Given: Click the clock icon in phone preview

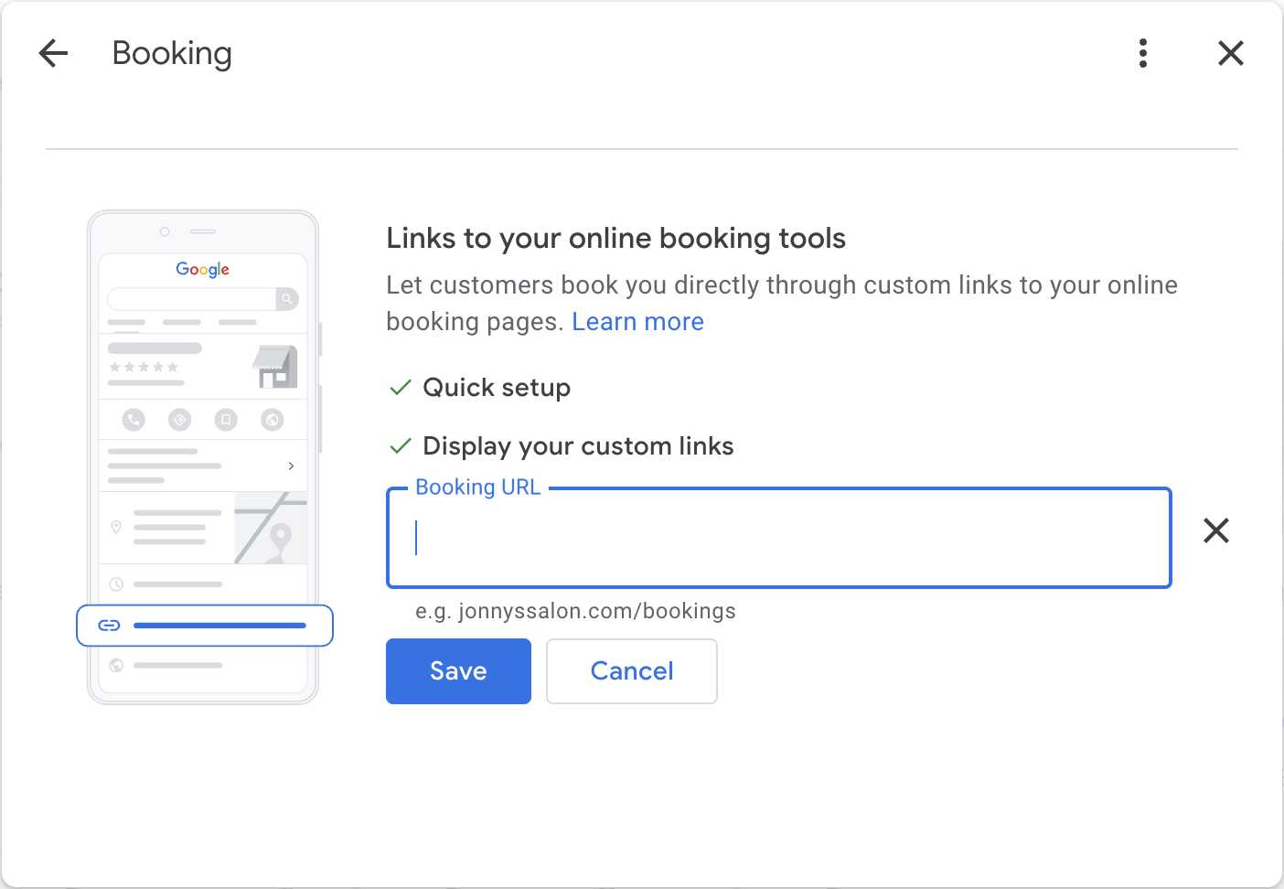Looking at the screenshot, I should click(116, 584).
